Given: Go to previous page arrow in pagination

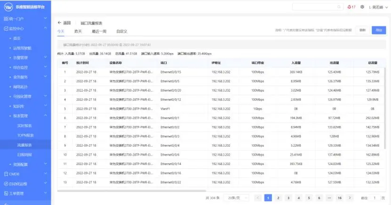Looking at the screenshot, I should [258, 198].
